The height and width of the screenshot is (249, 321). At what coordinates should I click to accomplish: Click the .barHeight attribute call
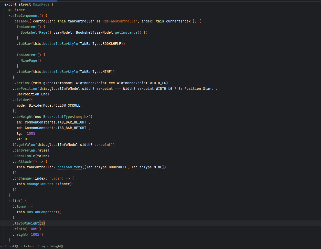click(23, 117)
